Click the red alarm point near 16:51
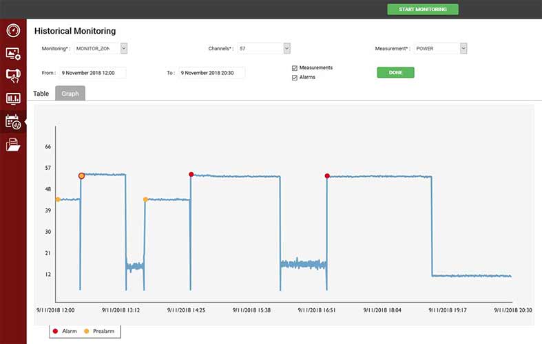Screen dimensions: 542x344 coord(327,176)
